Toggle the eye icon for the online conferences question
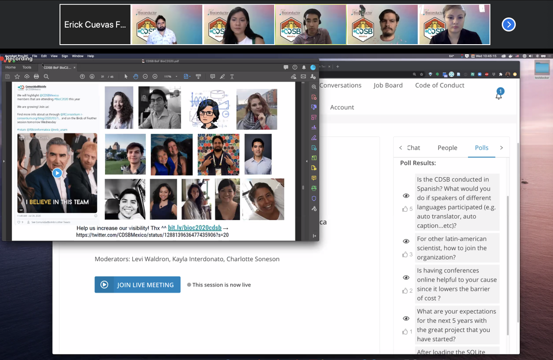This screenshot has height=360, width=553. tap(406, 278)
